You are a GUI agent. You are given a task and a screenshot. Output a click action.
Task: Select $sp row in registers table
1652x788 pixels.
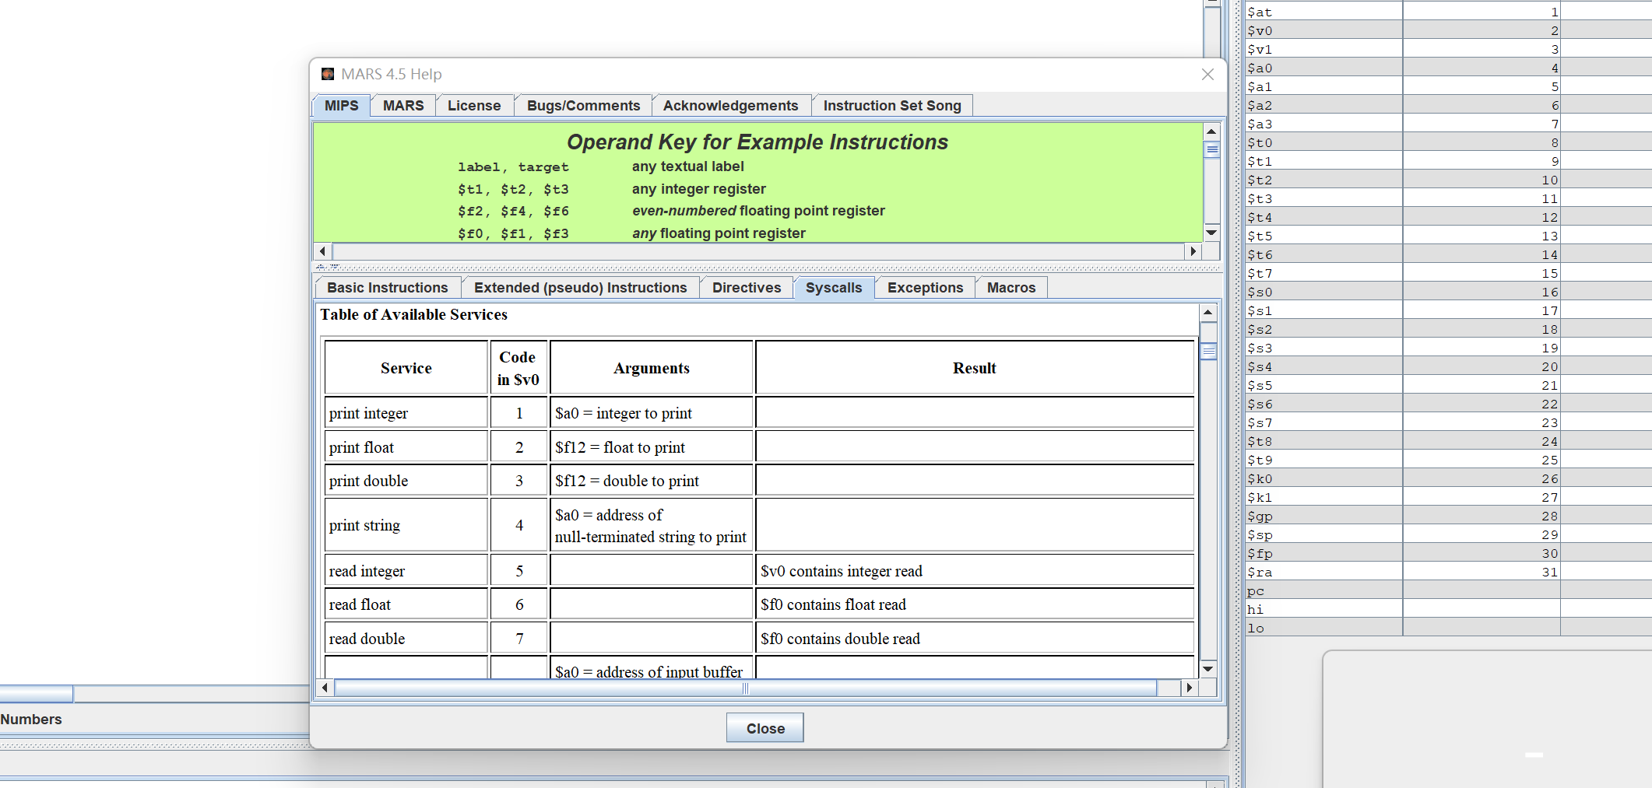pyautogui.click(x=1448, y=534)
